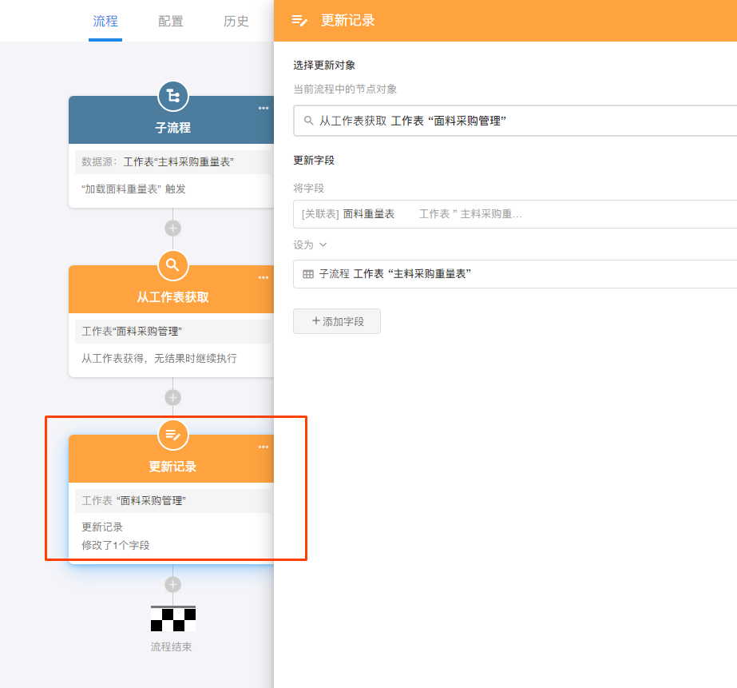This screenshot has width=737, height=688.
Task: Click 工作表 “面料采购管理” row in 更新记录 node
Action: point(172,501)
